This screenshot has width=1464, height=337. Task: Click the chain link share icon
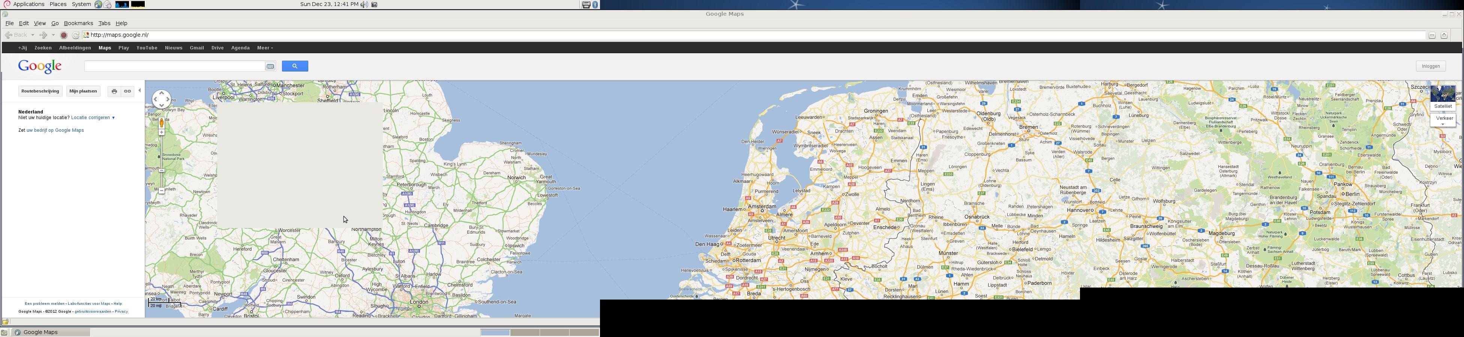128,91
